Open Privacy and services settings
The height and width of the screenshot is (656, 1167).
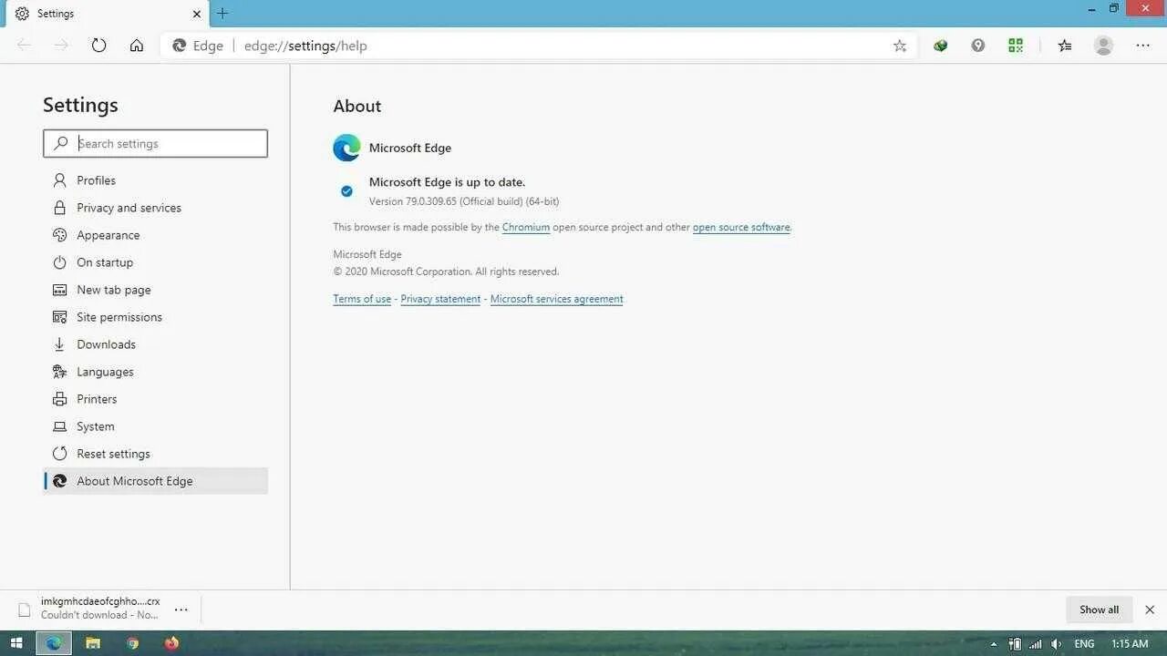point(155,208)
